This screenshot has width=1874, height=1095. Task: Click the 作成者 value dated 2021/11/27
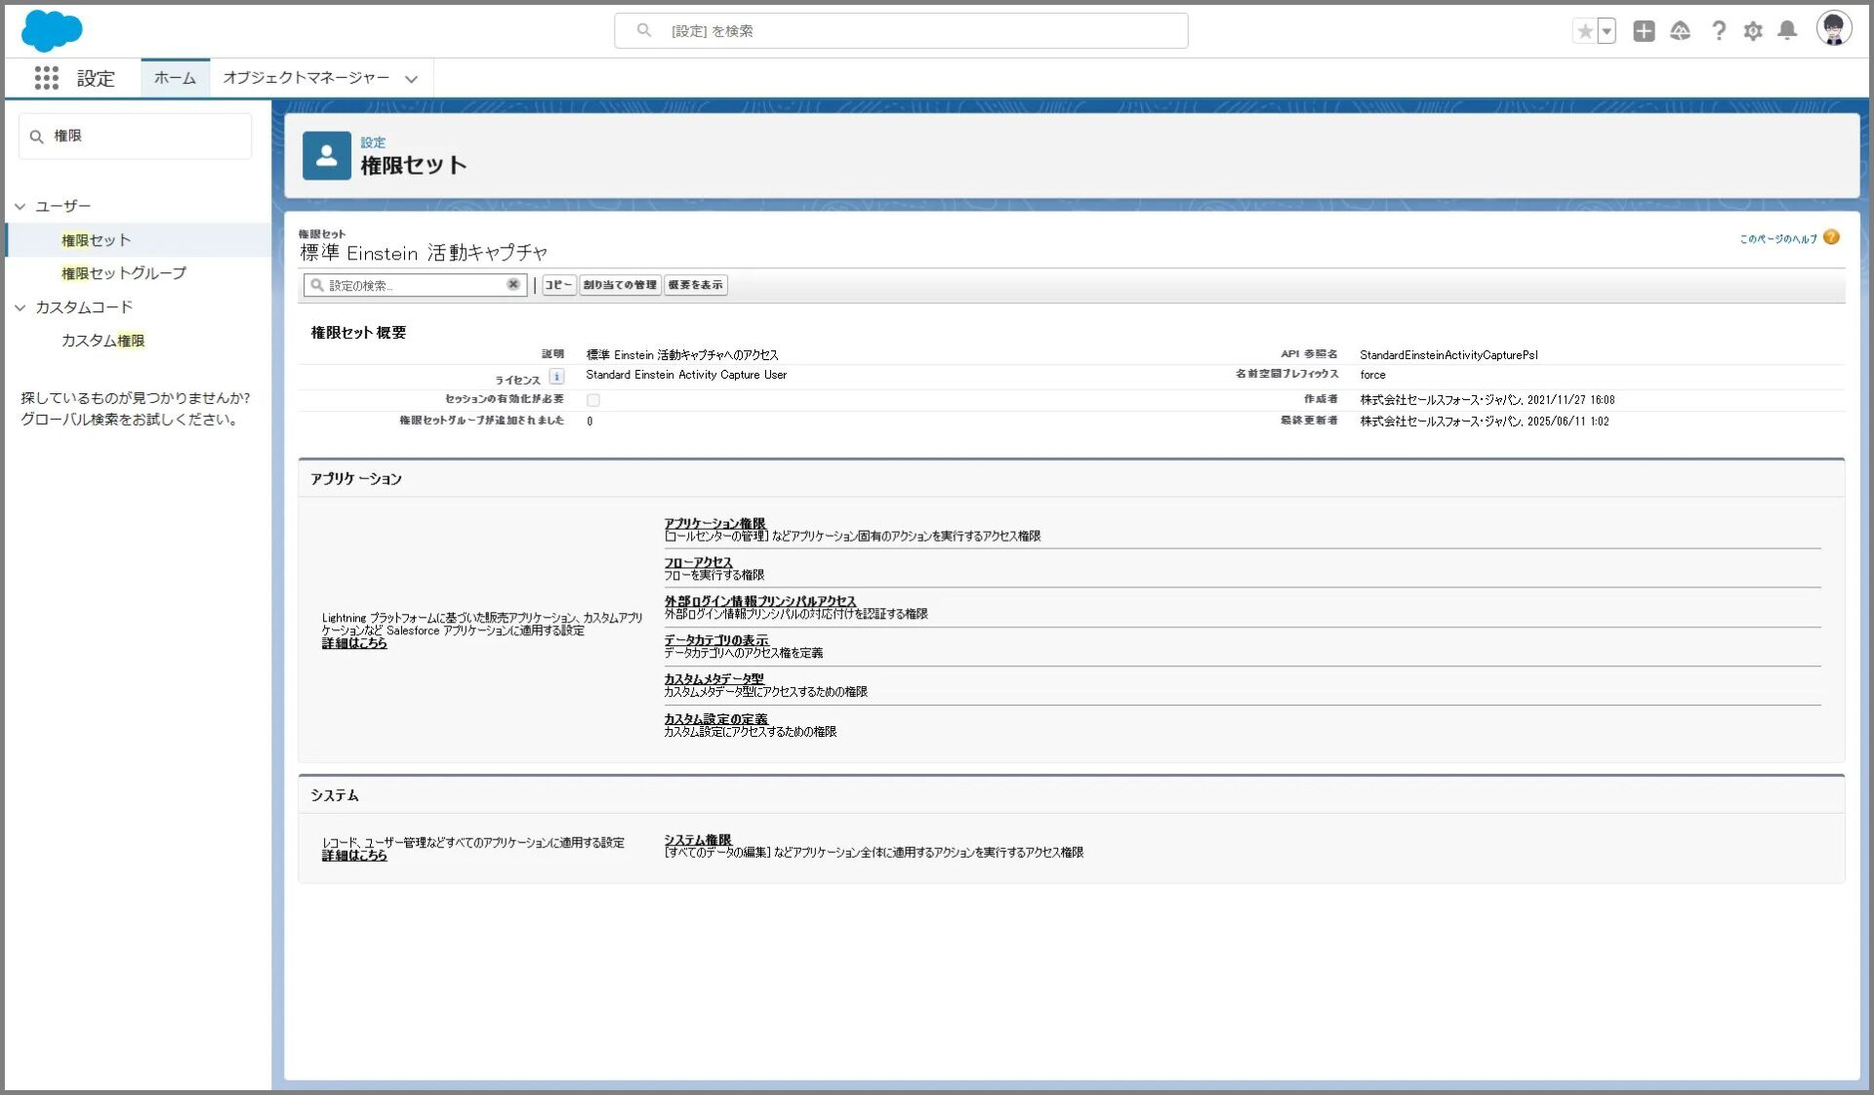1487,400
